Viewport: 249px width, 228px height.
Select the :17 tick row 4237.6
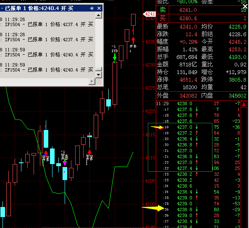198,109
